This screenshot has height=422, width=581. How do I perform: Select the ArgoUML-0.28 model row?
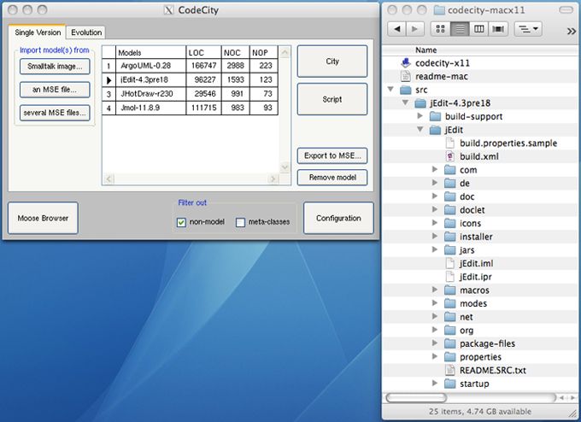click(x=190, y=66)
